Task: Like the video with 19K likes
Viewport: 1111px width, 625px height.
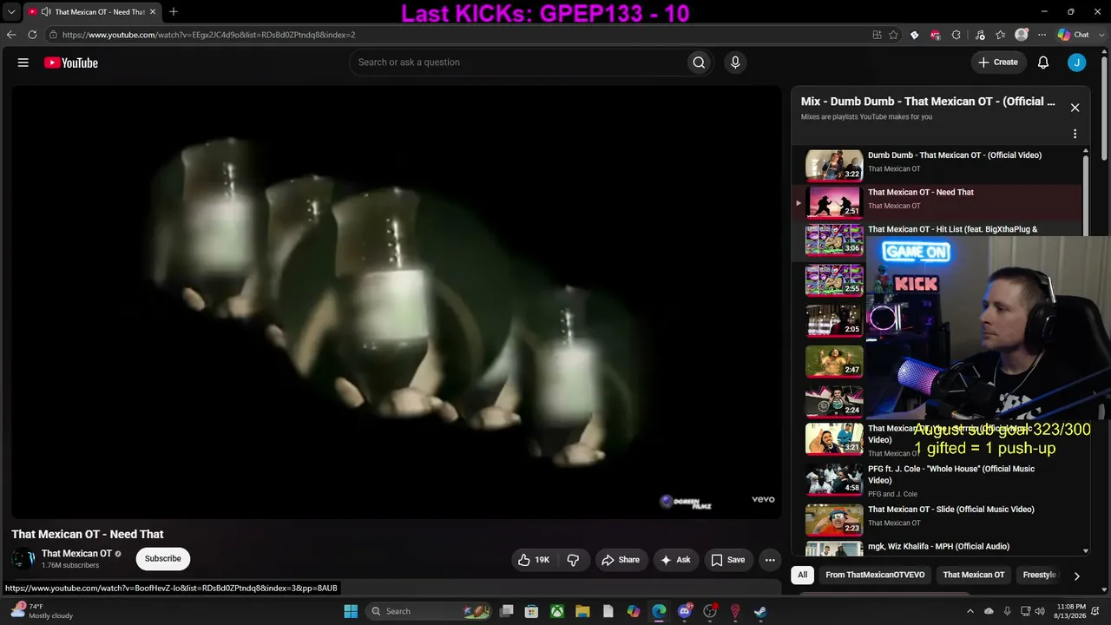Action: click(534, 560)
